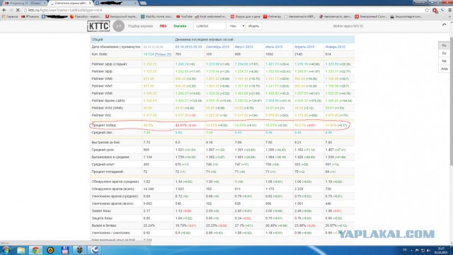Open the green Онлайн menu link
453x255 pixels.
click(180, 26)
